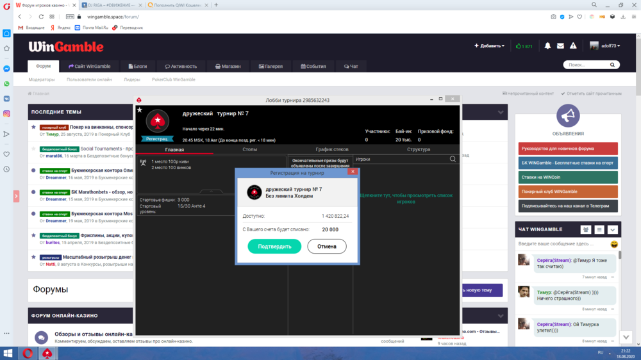The image size is (641, 360).
Task: Select the Блоги navigation menu item
Action: (137, 66)
